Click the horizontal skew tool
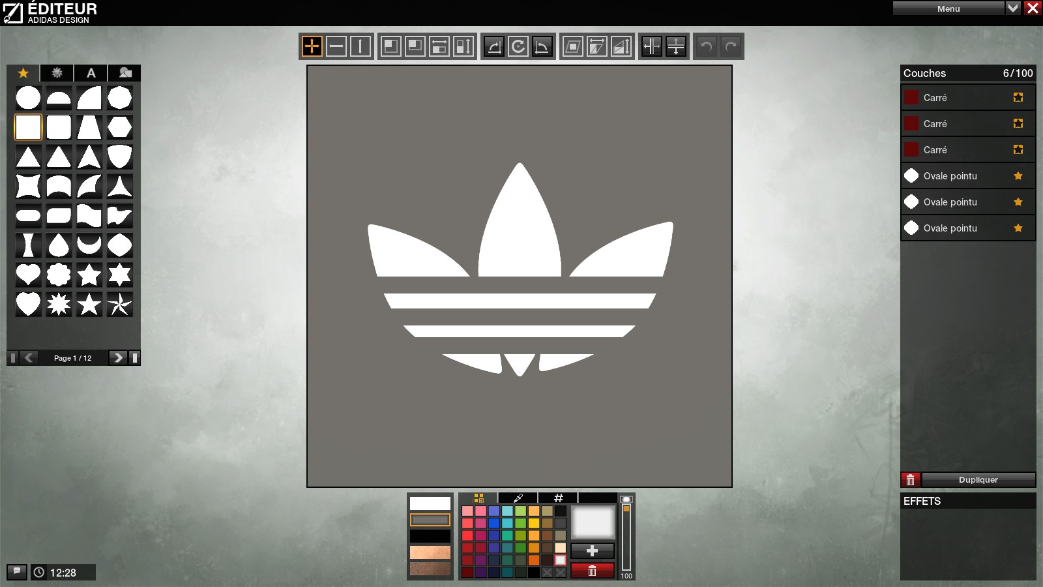Image resolution: width=1043 pixels, height=587 pixels. pyautogui.click(x=597, y=46)
